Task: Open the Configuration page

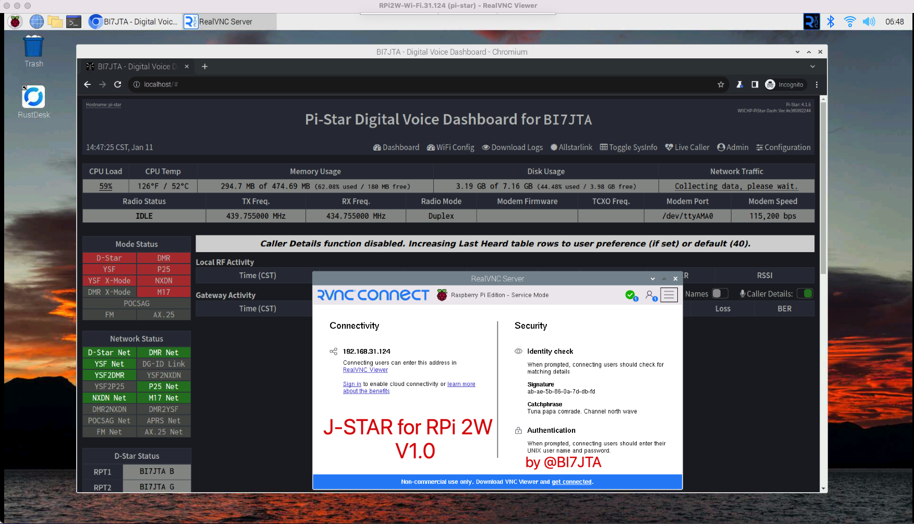Action: pos(783,147)
